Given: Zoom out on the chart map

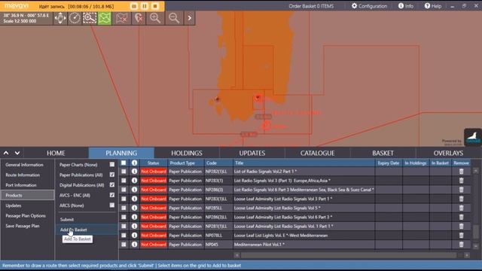Looking at the screenshot, I should [x=174, y=18].
